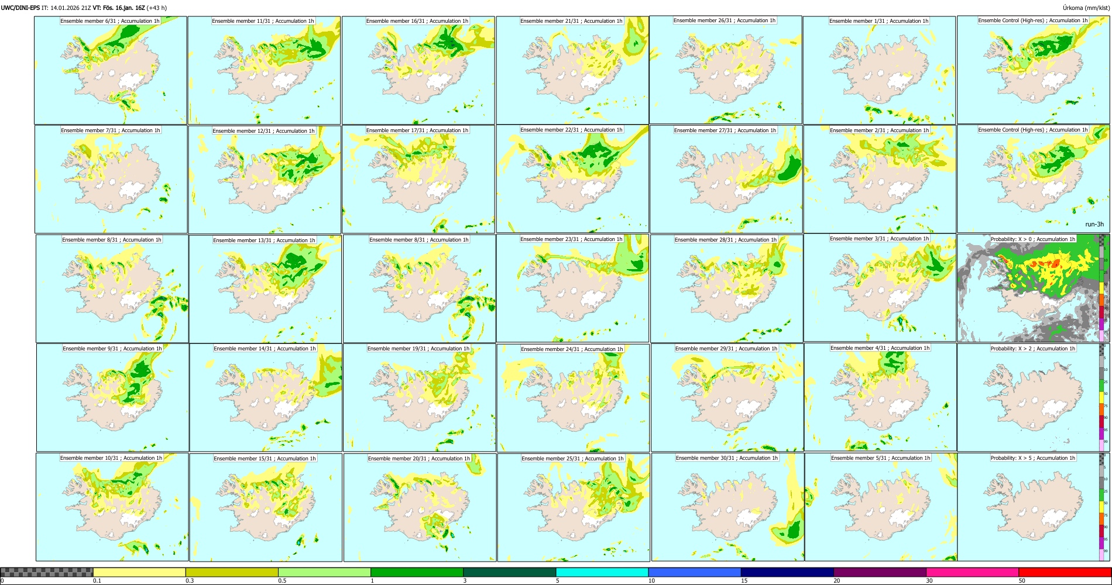Click the light green 0.5–1 legend swatch
Screen dimensions: 1112x585
pos(324,572)
